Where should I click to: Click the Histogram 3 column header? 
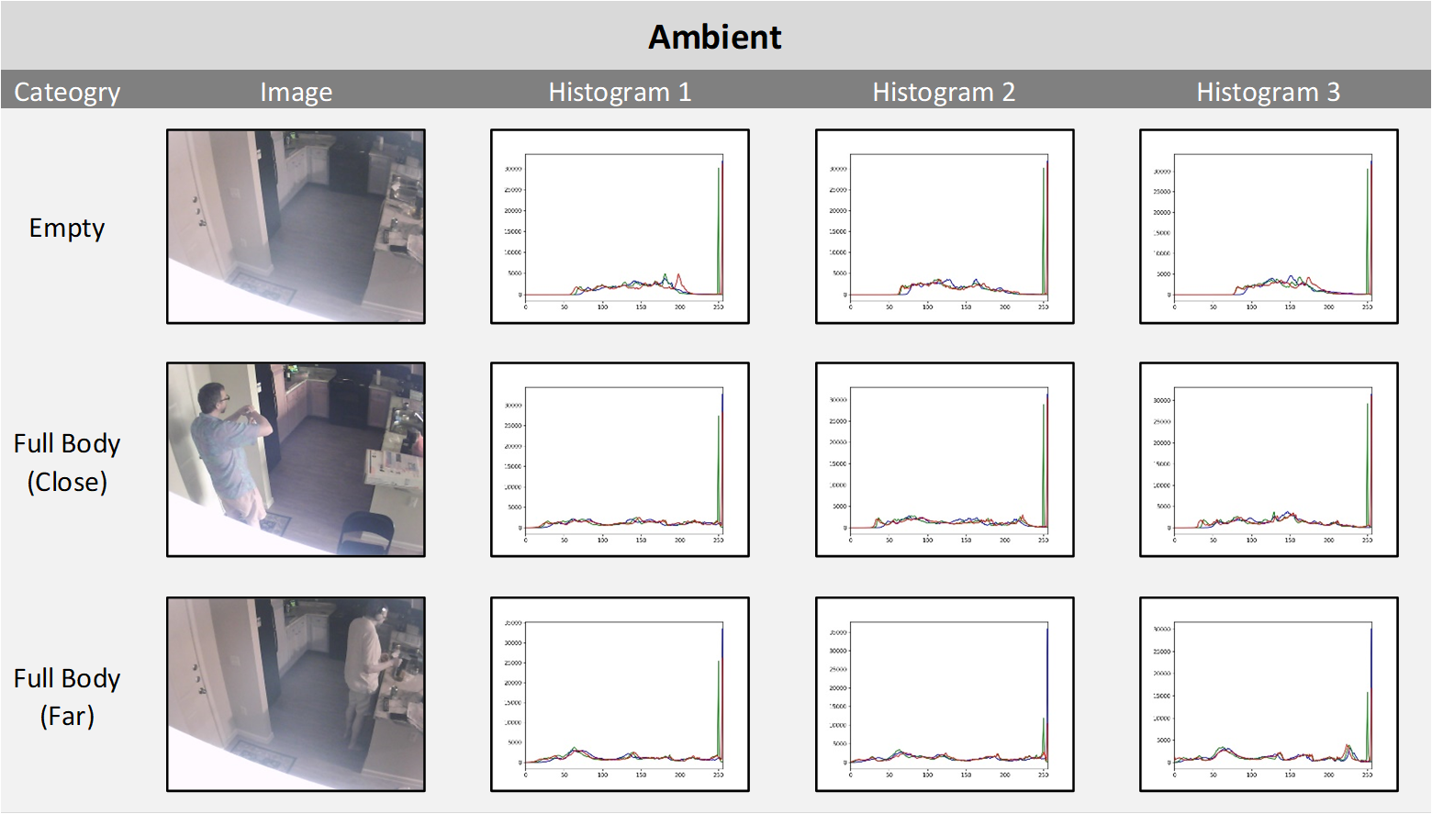tap(1268, 92)
